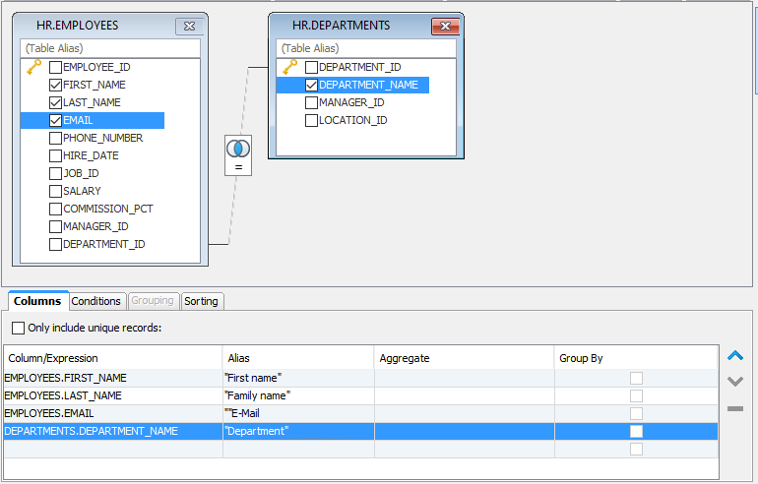
Task: Click the remove column minus icon
Action: [734, 408]
